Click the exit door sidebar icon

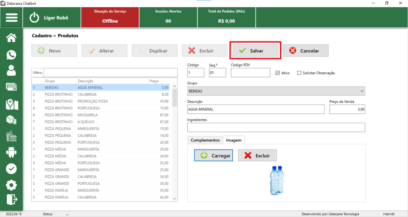[x=12, y=199]
